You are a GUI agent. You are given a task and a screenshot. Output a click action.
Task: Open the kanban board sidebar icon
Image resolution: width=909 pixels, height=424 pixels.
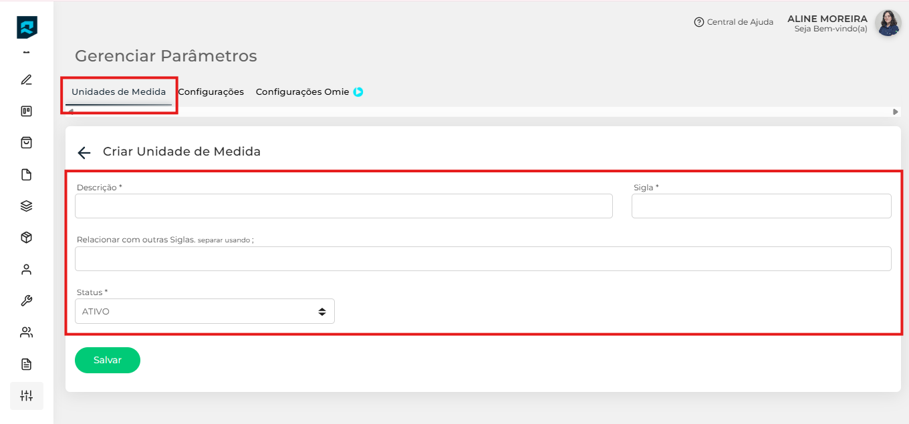(x=26, y=112)
